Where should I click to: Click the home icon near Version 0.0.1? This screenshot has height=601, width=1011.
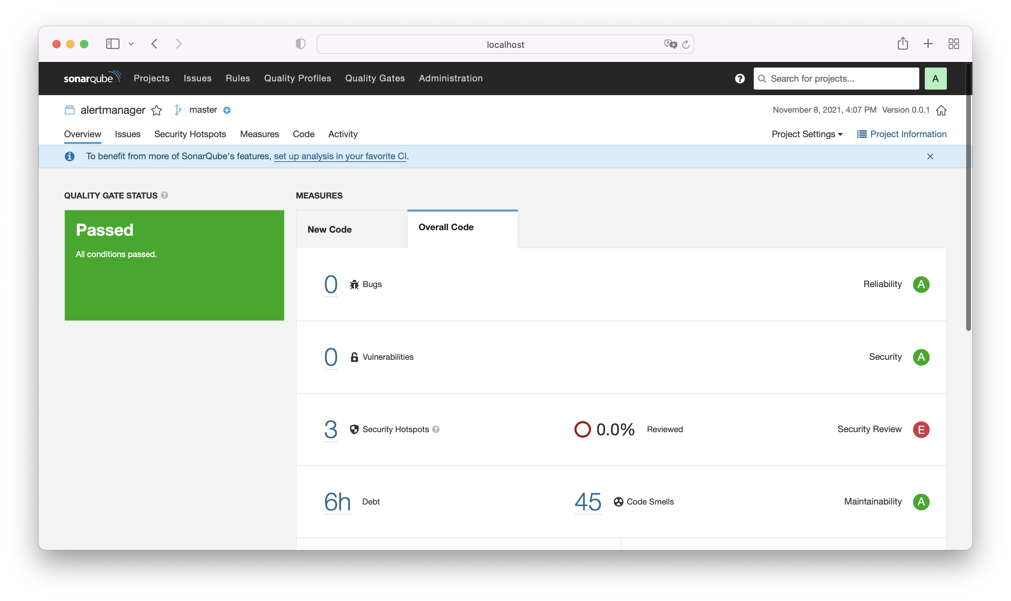941,110
